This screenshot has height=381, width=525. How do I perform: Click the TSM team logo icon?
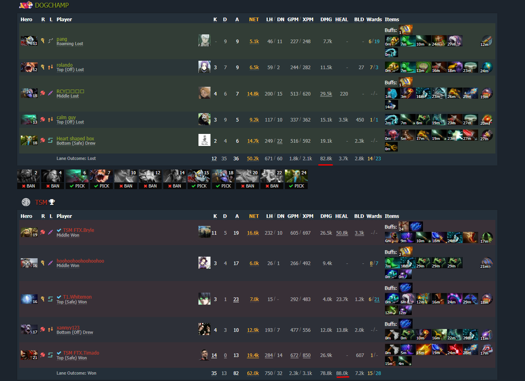pyautogui.click(x=26, y=202)
